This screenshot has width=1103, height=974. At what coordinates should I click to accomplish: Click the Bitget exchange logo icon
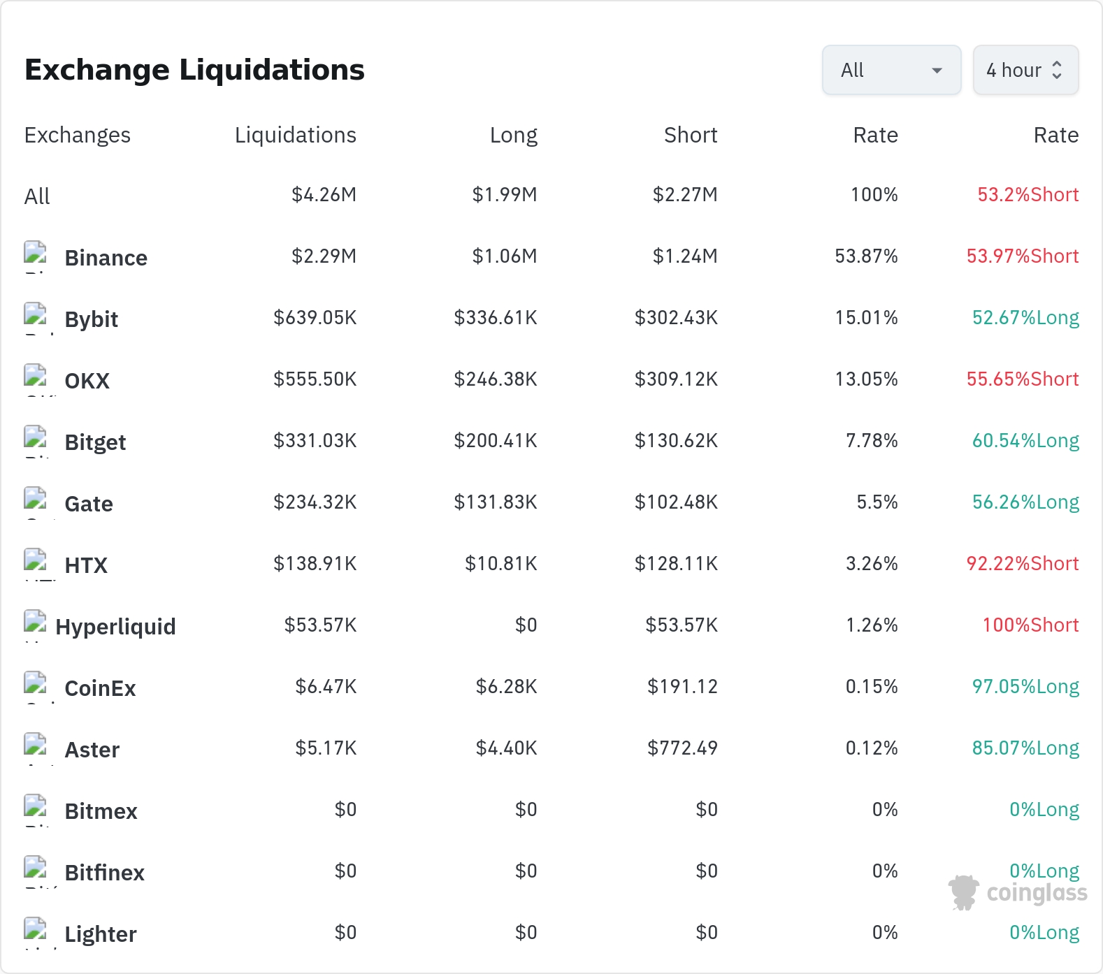tap(36, 441)
